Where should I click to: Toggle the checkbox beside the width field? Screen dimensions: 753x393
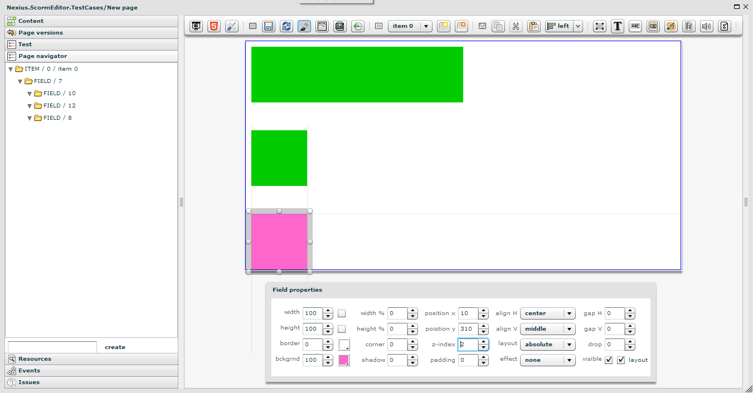click(342, 313)
